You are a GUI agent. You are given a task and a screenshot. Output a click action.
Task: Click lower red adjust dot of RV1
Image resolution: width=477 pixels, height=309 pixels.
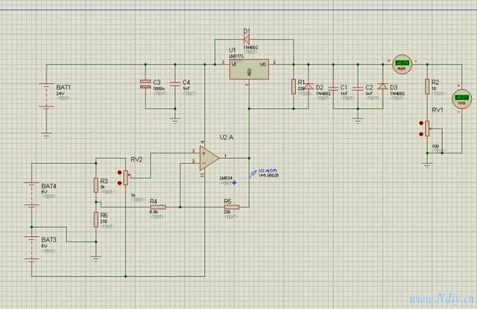(x=421, y=134)
